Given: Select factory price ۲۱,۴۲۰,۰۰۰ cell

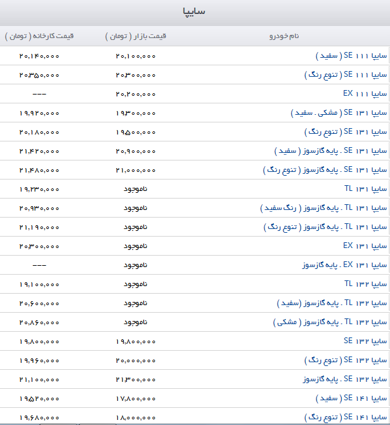Looking at the screenshot, I should [x=39, y=151].
